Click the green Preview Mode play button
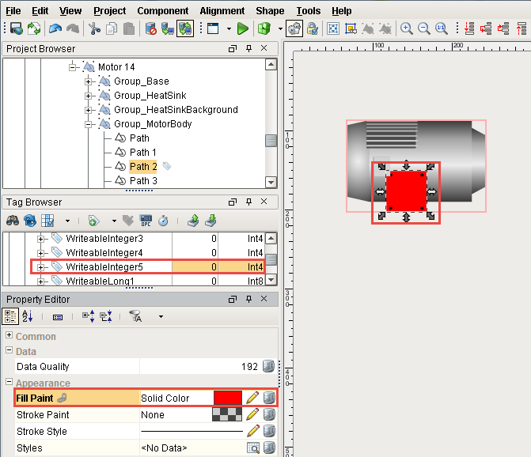 pos(242,28)
